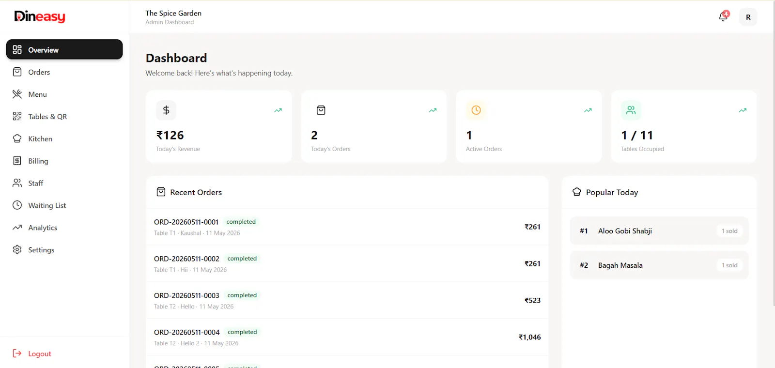The image size is (775, 368).
Task: View the Analytics page
Action: pyautogui.click(x=64, y=228)
